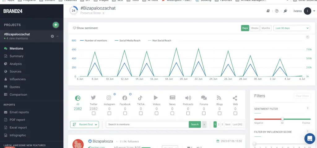Check the Twitter source checkbox
The image size is (317, 148).
(93, 113)
